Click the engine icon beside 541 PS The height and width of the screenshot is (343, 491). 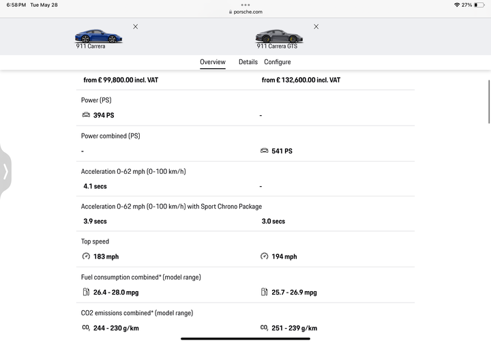tap(265, 151)
